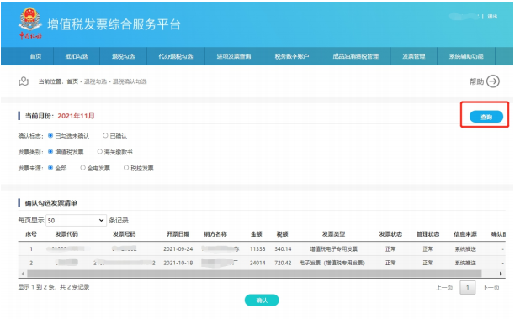The image size is (520, 319).
Task: Click the 确认 button below the table
Action: click(x=262, y=301)
